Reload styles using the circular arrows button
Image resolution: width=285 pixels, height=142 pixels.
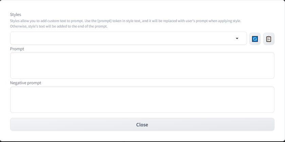pos(255,39)
